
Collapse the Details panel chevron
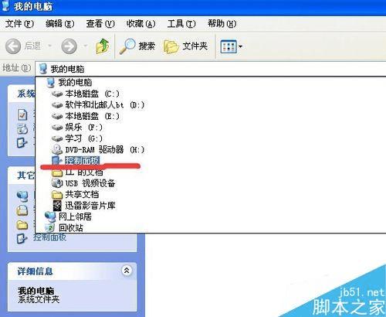127,271
